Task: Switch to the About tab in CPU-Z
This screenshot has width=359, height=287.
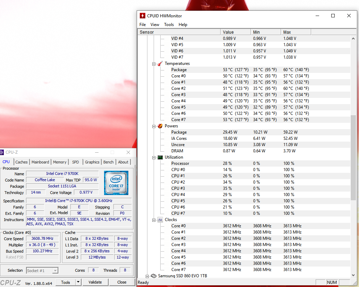Action: pos(123,162)
